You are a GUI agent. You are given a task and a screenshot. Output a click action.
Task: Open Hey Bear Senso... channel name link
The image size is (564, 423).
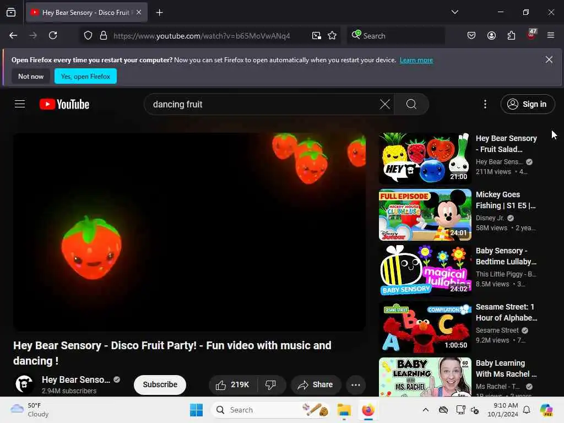pyautogui.click(x=76, y=380)
